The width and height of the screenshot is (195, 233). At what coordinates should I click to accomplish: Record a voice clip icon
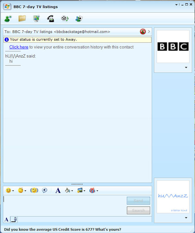(x=45, y=190)
